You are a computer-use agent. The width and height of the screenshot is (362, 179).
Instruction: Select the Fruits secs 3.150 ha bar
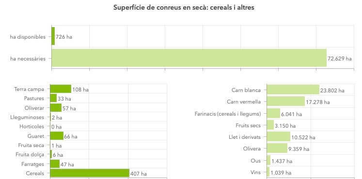pos(270,125)
